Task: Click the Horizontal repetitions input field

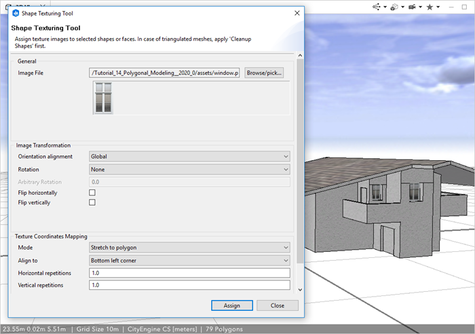Action: point(189,273)
